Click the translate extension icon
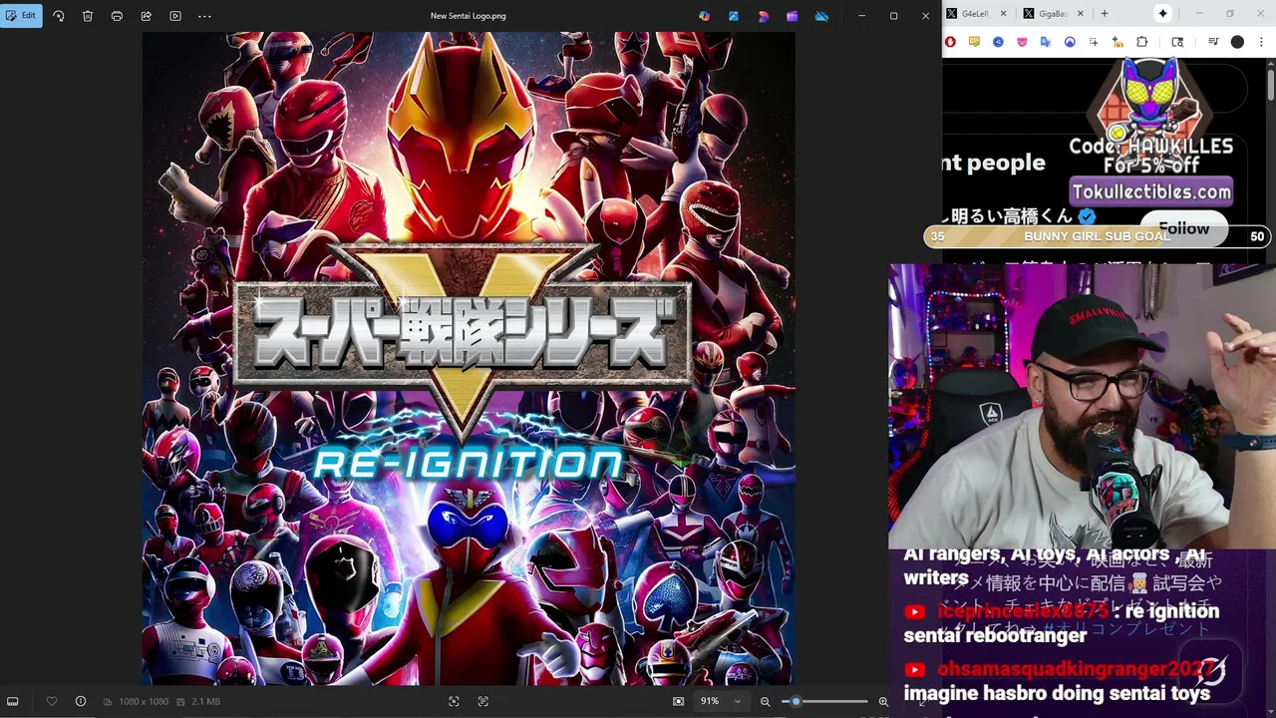Screen dimensions: 1276x718 (x=1046, y=42)
